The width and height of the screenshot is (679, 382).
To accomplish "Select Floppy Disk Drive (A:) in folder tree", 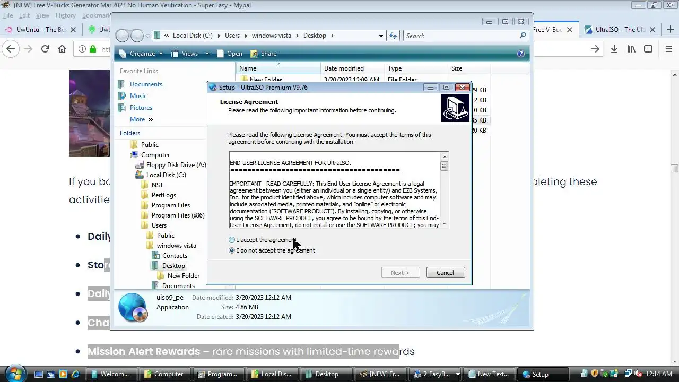I will (x=176, y=165).
